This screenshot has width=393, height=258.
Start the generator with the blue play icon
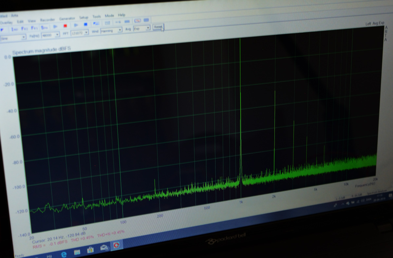[x=76, y=25]
